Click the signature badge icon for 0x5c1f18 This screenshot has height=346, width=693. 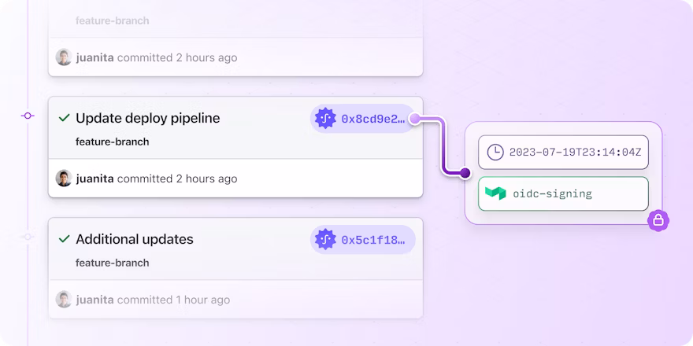pyautogui.click(x=325, y=239)
